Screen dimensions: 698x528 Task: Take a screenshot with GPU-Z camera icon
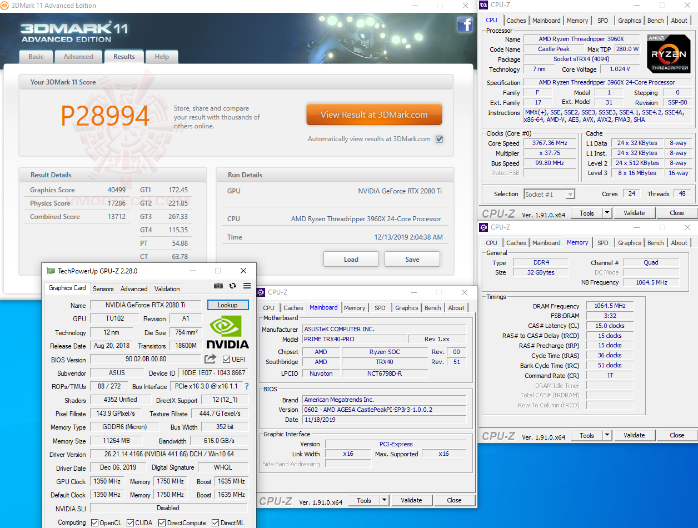pyautogui.click(x=218, y=285)
